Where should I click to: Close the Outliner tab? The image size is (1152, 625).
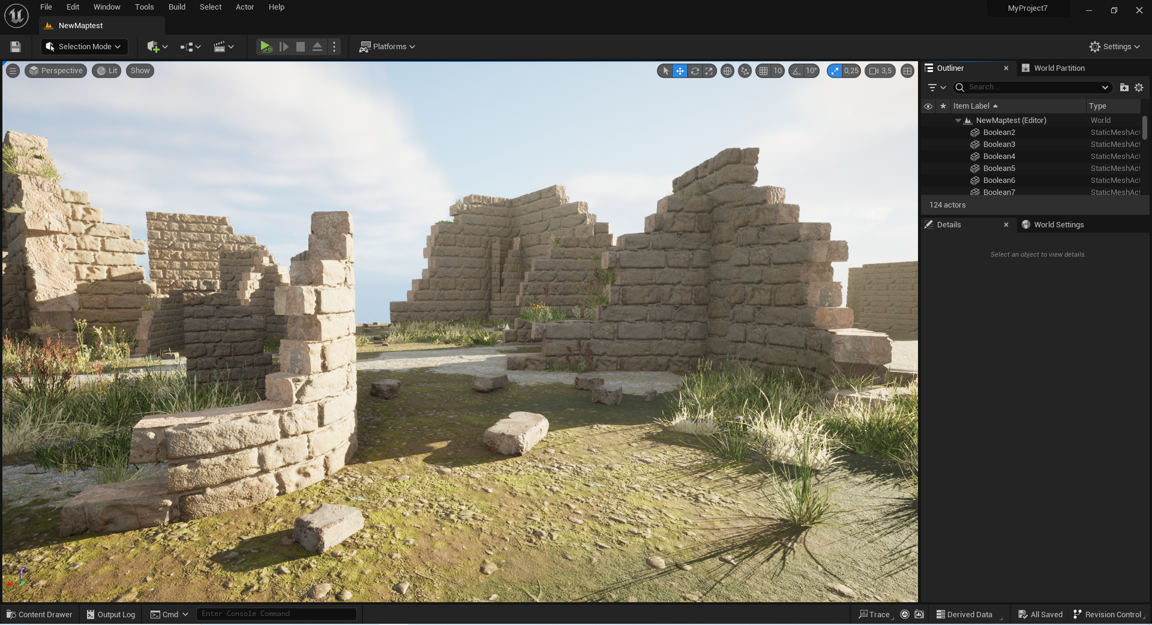[1006, 68]
